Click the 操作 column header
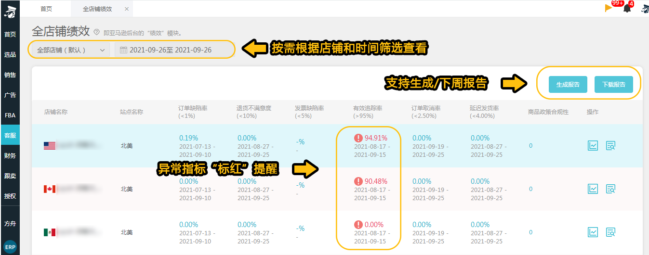Viewport: 649px width, 255px height. point(593,112)
